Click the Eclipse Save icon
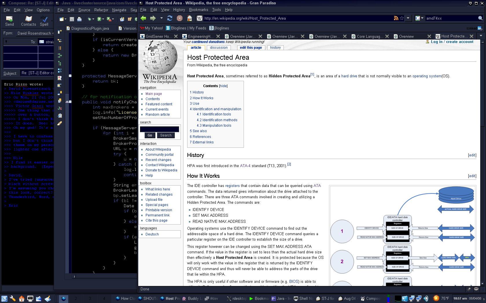Image resolution: width=486 pixels, height=303 pixels. click(x=72, y=19)
